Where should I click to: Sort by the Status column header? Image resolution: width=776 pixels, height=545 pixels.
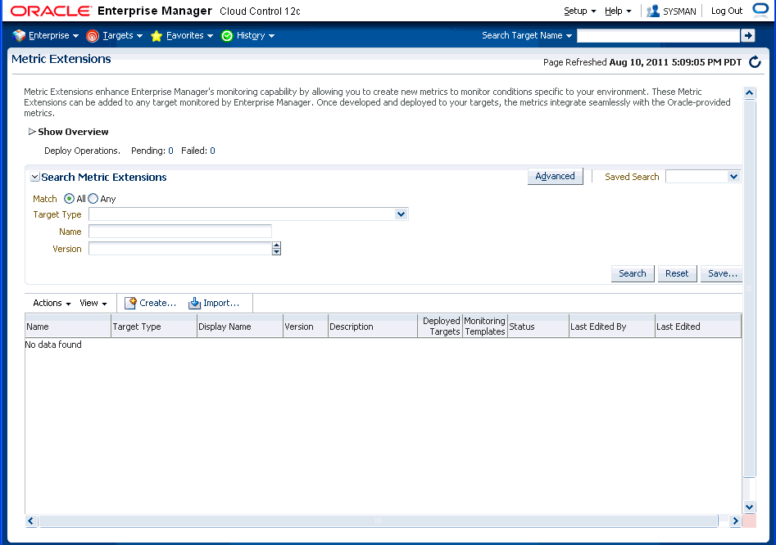point(538,327)
